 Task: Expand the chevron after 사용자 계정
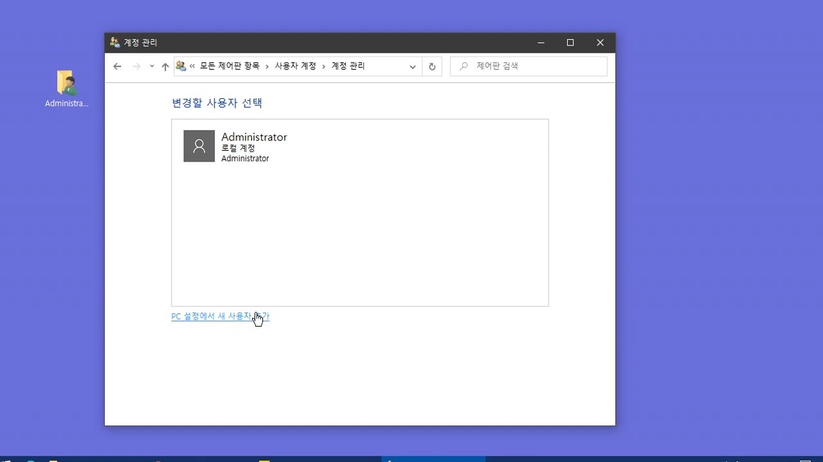[324, 66]
